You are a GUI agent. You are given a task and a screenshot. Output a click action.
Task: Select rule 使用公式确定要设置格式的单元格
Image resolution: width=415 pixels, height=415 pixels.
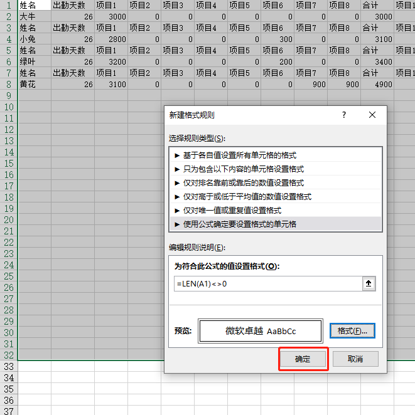pos(276,224)
